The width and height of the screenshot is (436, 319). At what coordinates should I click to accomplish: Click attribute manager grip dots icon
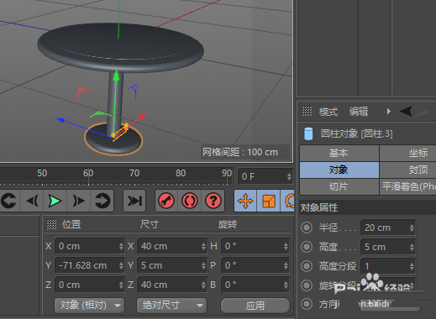(x=307, y=111)
